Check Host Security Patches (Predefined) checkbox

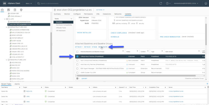(x=77, y=65)
